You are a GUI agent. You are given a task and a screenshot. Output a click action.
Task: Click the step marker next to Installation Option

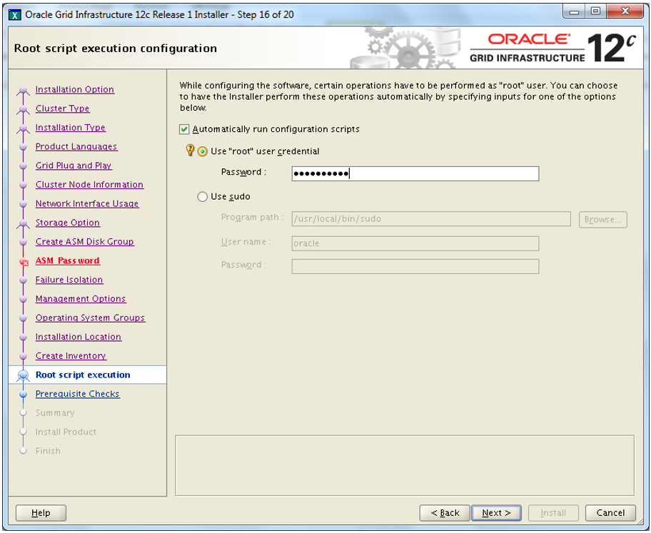click(24, 91)
